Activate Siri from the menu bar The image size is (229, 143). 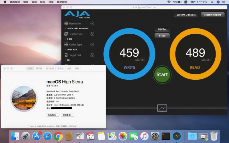pos(218,2)
